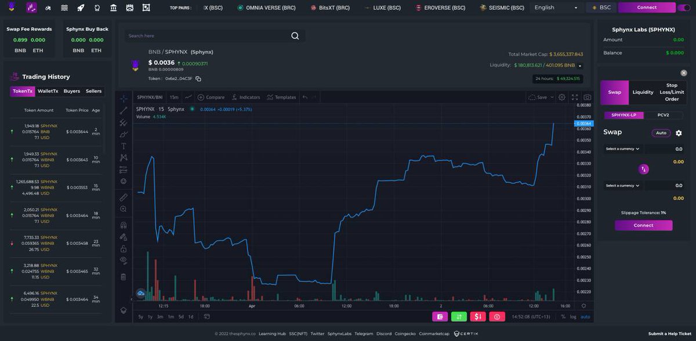Image resolution: width=696 pixels, height=341 pixels.
Task: Open the candlestick chart page icon in top nav
Action: [x=31, y=8]
